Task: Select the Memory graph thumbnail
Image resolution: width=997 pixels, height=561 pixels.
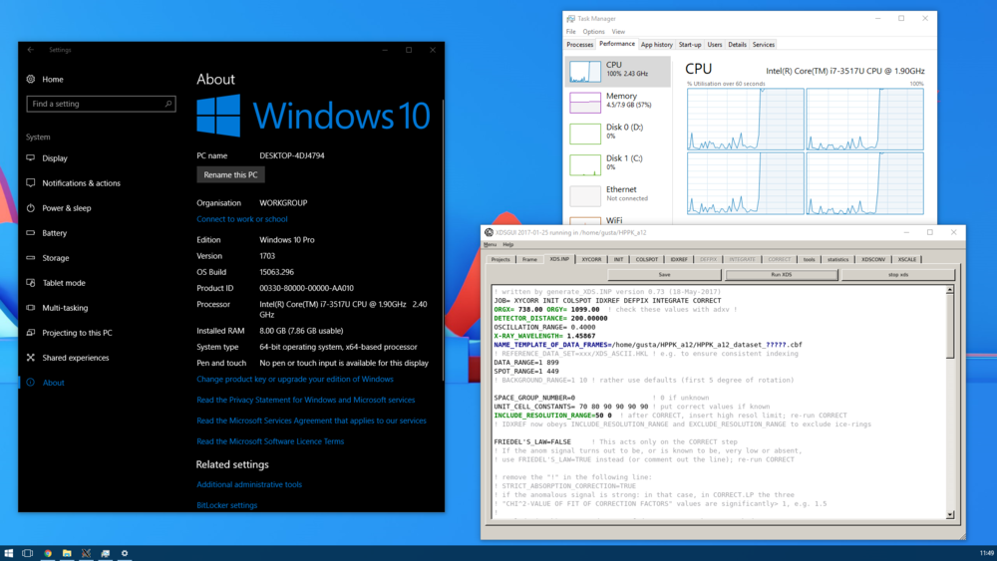Action: pyautogui.click(x=585, y=103)
